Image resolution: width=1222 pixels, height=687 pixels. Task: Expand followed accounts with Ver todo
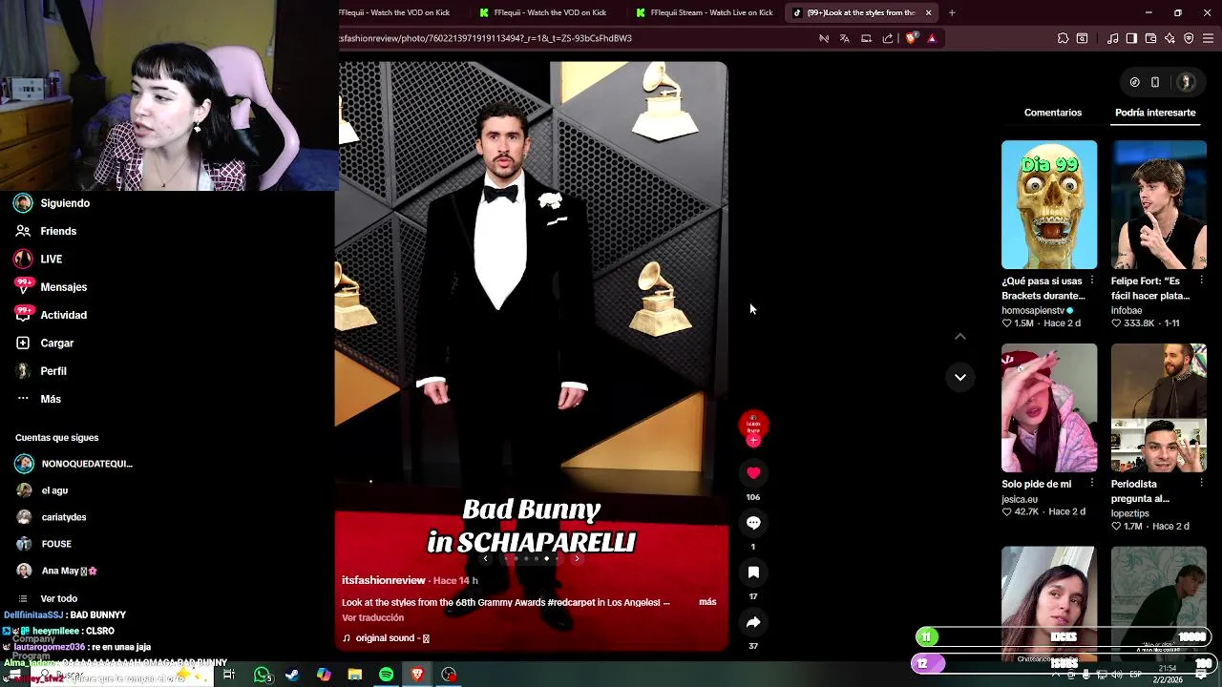click(50, 598)
